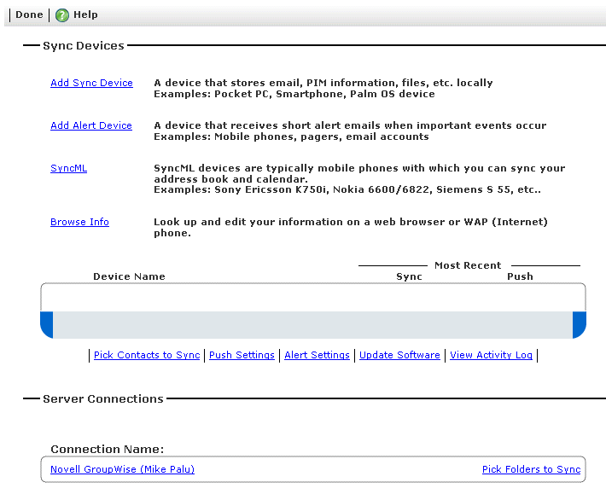Click text 'A device that receives short alert emails'
606x494 pixels.
pos(267,125)
